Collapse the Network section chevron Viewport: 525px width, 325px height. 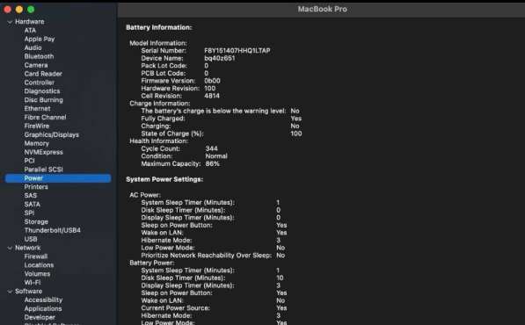click(x=10, y=248)
